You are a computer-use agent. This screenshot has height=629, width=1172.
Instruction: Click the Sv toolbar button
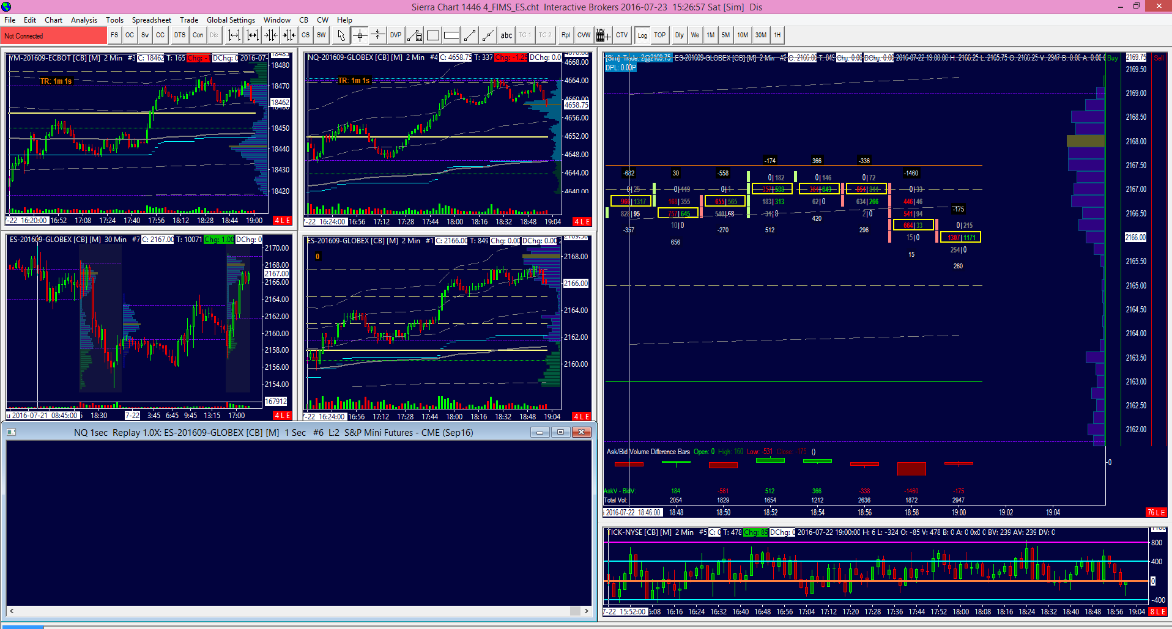coord(145,35)
